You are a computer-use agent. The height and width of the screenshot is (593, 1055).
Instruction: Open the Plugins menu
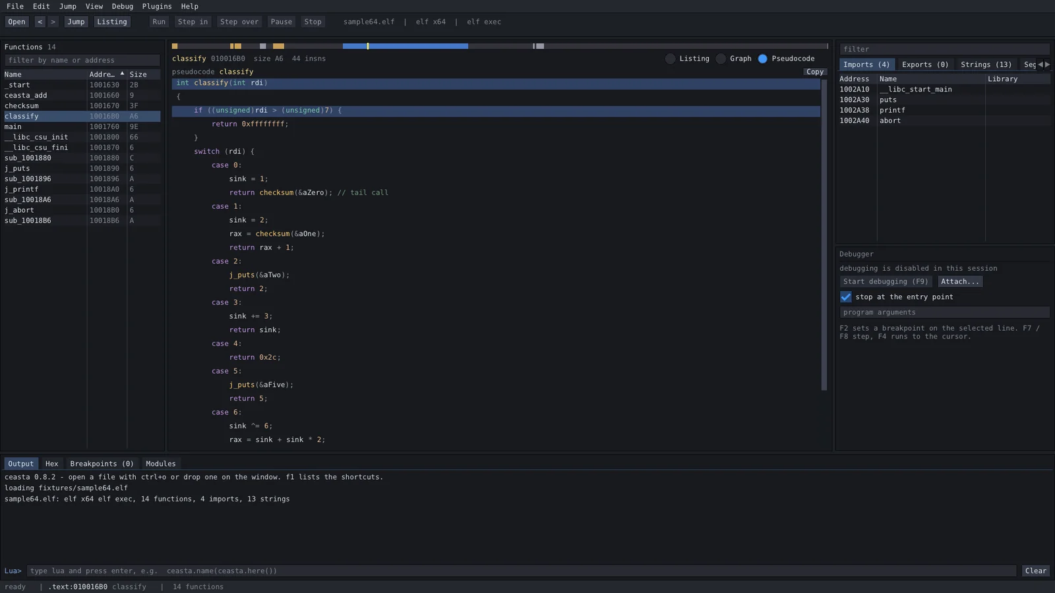(x=157, y=7)
